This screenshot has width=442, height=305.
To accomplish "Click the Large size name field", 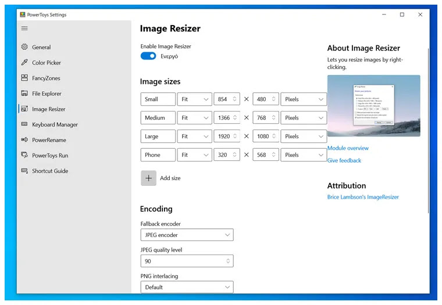I will click(158, 137).
